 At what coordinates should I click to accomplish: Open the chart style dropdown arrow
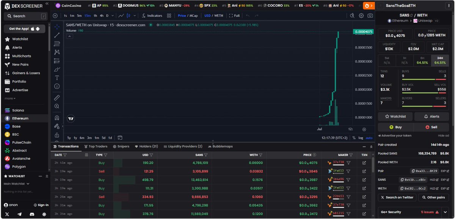(x=134, y=16)
